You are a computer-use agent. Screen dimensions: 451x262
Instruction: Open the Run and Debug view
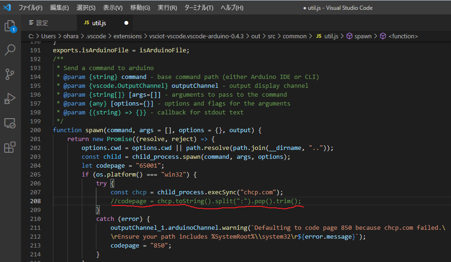[10, 99]
